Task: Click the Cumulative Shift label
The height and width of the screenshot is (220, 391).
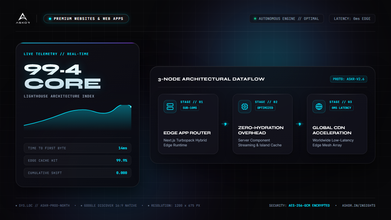Action: 45,173
